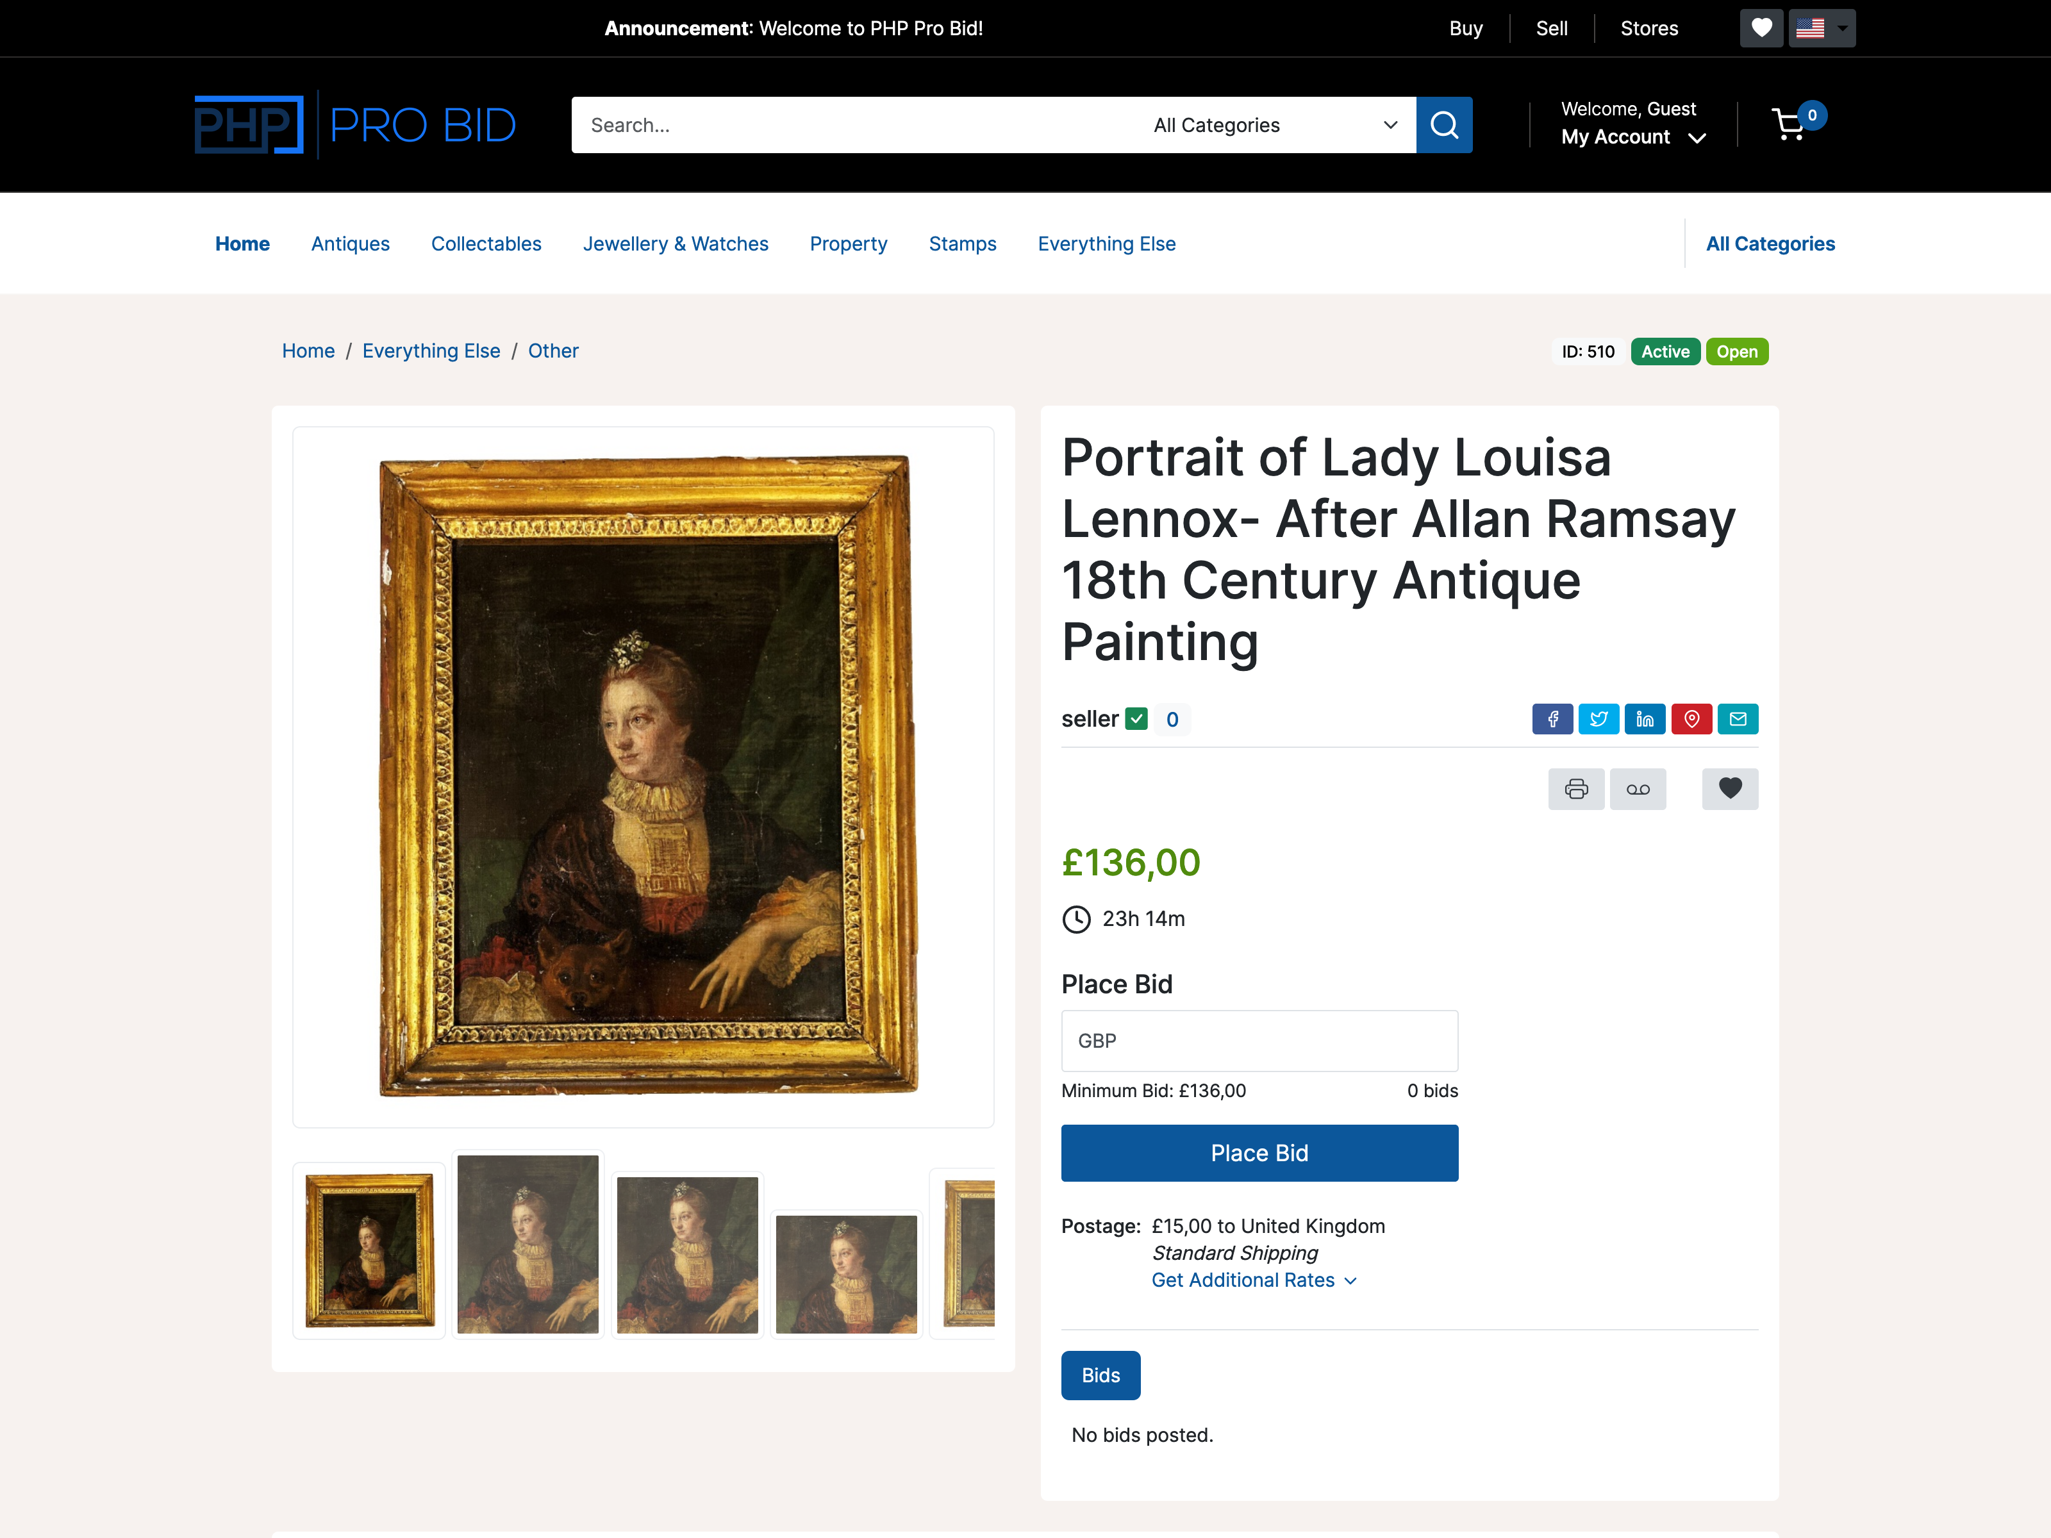Image resolution: width=2051 pixels, height=1538 pixels.
Task: Click the search magnifier button
Action: click(x=1443, y=124)
